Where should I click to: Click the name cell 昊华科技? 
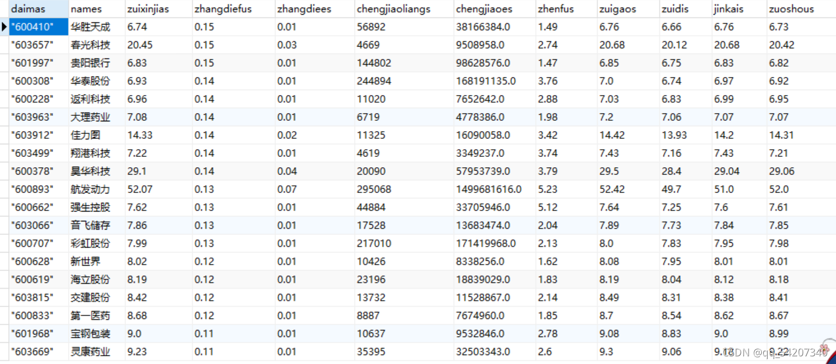click(97, 171)
